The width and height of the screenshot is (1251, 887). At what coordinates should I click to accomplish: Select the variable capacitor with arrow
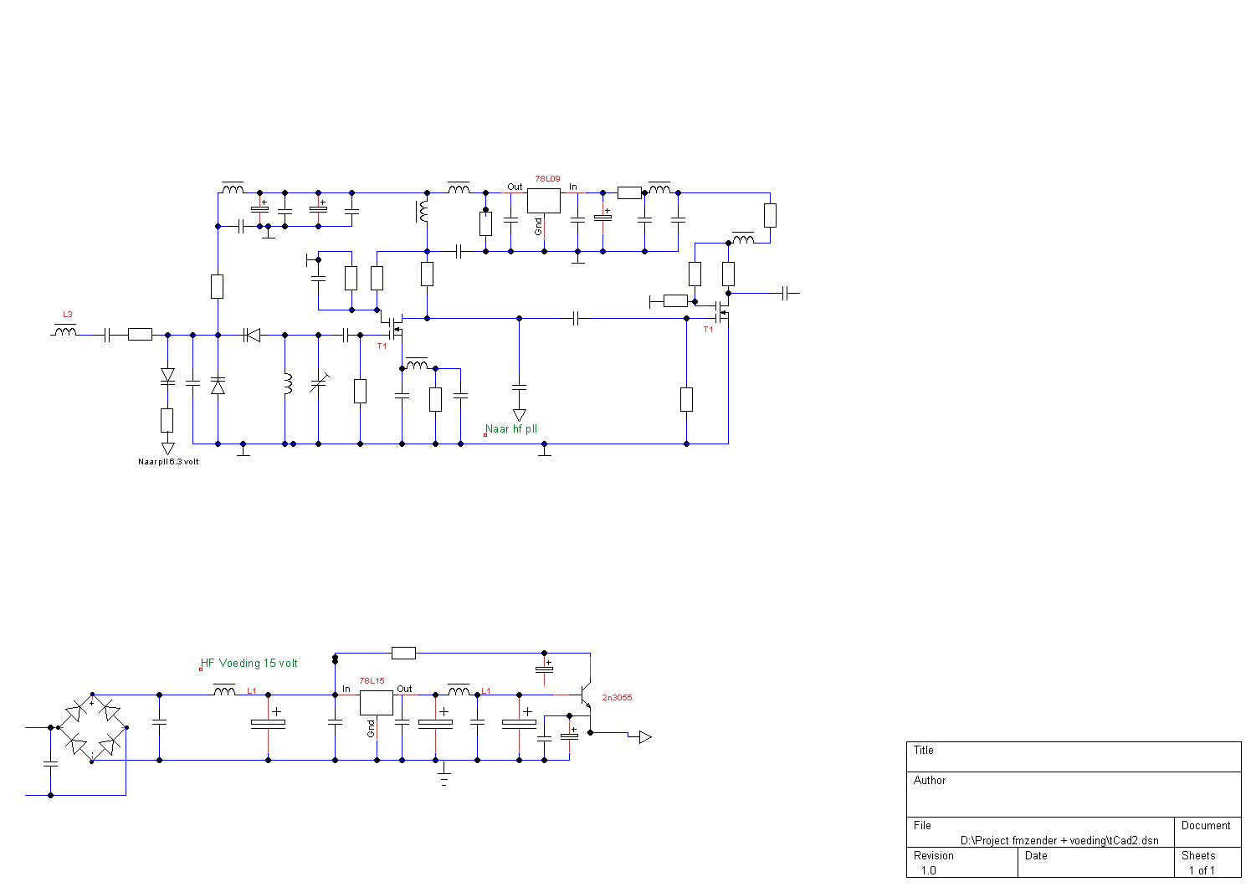(x=317, y=385)
